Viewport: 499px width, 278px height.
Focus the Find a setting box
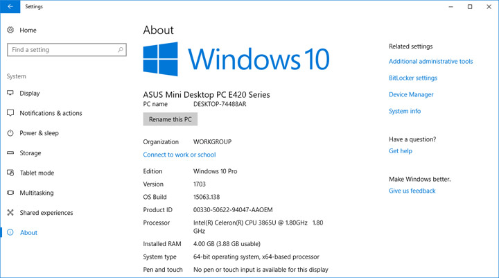62,50
